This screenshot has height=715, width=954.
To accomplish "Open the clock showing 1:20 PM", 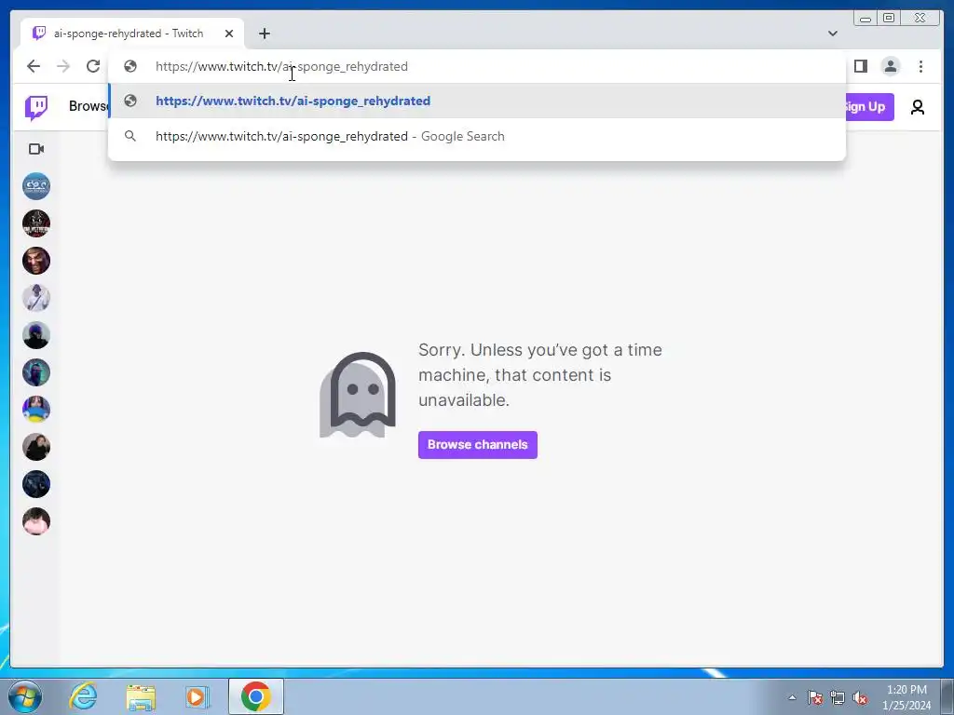I will [906, 697].
